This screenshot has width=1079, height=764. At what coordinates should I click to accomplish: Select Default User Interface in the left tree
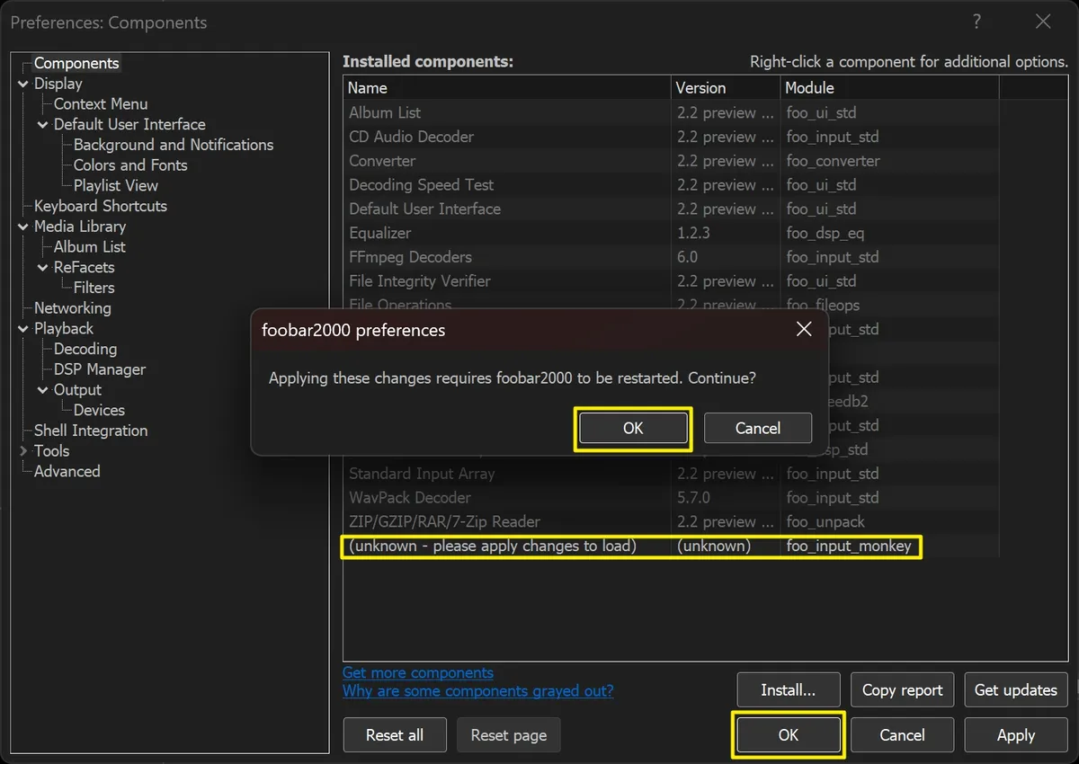129,125
